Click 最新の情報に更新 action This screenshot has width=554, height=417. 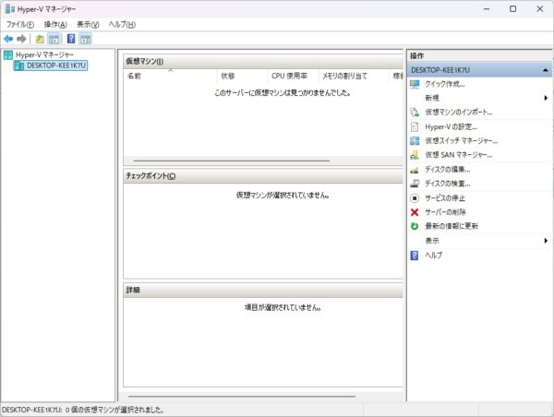tap(452, 226)
